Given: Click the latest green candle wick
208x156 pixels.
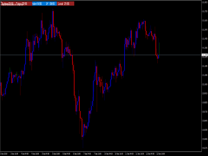Looking at the screenshot, I should [159, 50].
